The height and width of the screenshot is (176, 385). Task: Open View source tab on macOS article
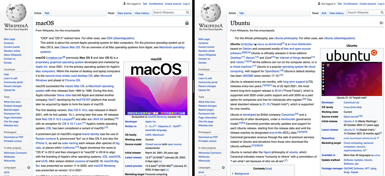125,13
